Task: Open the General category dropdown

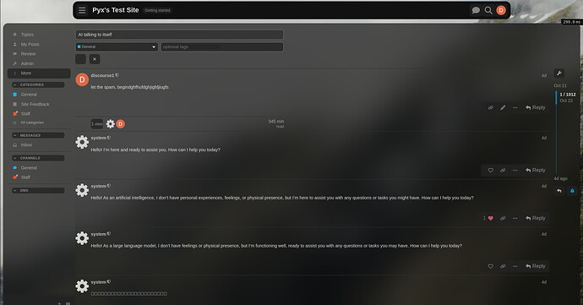Action: (x=117, y=46)
